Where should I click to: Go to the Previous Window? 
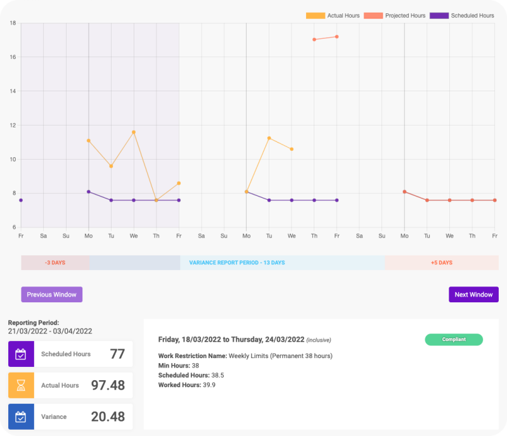[52, 294]
